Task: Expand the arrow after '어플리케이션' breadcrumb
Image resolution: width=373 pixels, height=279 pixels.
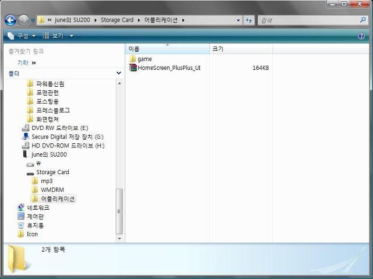Action: pos(183,20)
